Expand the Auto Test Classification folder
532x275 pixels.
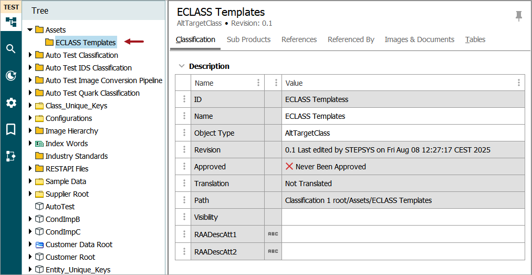[x=30, y=55]
